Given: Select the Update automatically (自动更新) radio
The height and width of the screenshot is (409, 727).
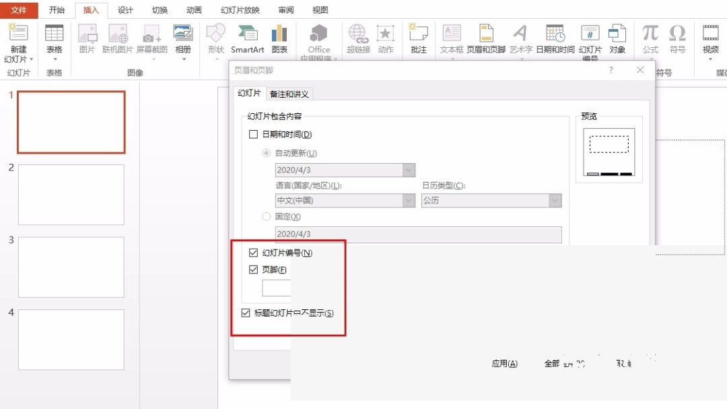Looking at the screenshot, I should coord(266,153).
